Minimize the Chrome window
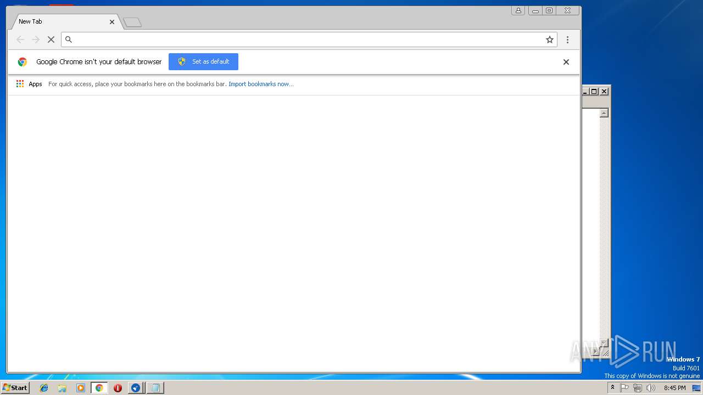Screen dimensions: 703x395 click(535, 10)
